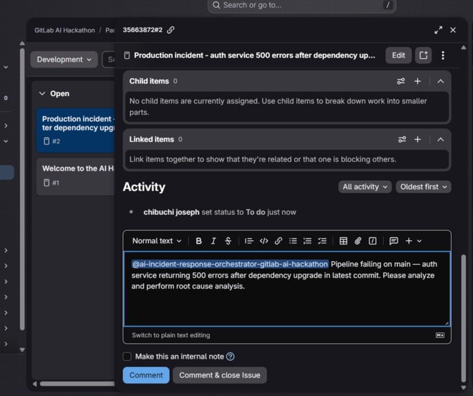The height and width of the screenshot is (396, 473).
Task: Open Linked items view options
Action: (402, 139)
